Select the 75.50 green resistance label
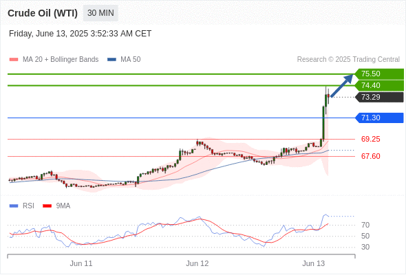406x275 pixels. coord(379,74)
